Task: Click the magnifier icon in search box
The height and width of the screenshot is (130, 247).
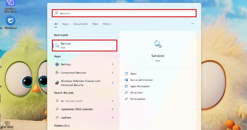Action: (56, 13)
